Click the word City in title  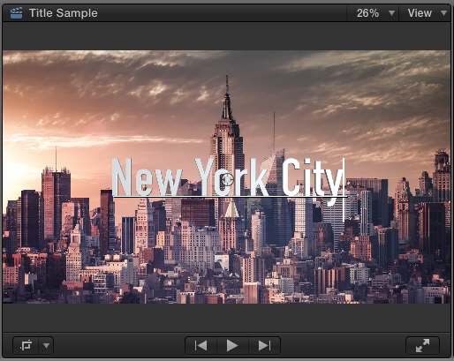[x=312, y=180]
